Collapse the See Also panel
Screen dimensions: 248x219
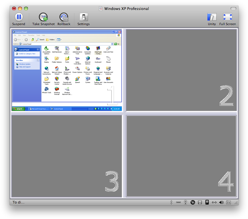(38, 60)
